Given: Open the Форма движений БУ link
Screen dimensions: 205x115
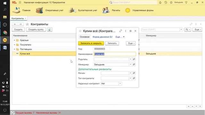Looking at the screenshot, I should tap(102, 37).
